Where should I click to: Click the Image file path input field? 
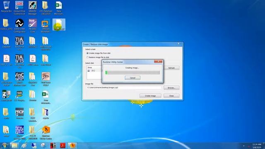tap(124, 88)
